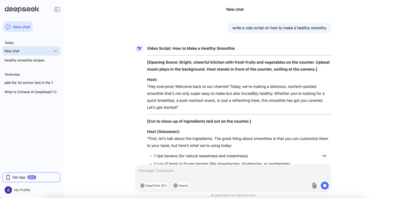Open the chat 'add the 1st anchor text in the 1'

[29, 83]
